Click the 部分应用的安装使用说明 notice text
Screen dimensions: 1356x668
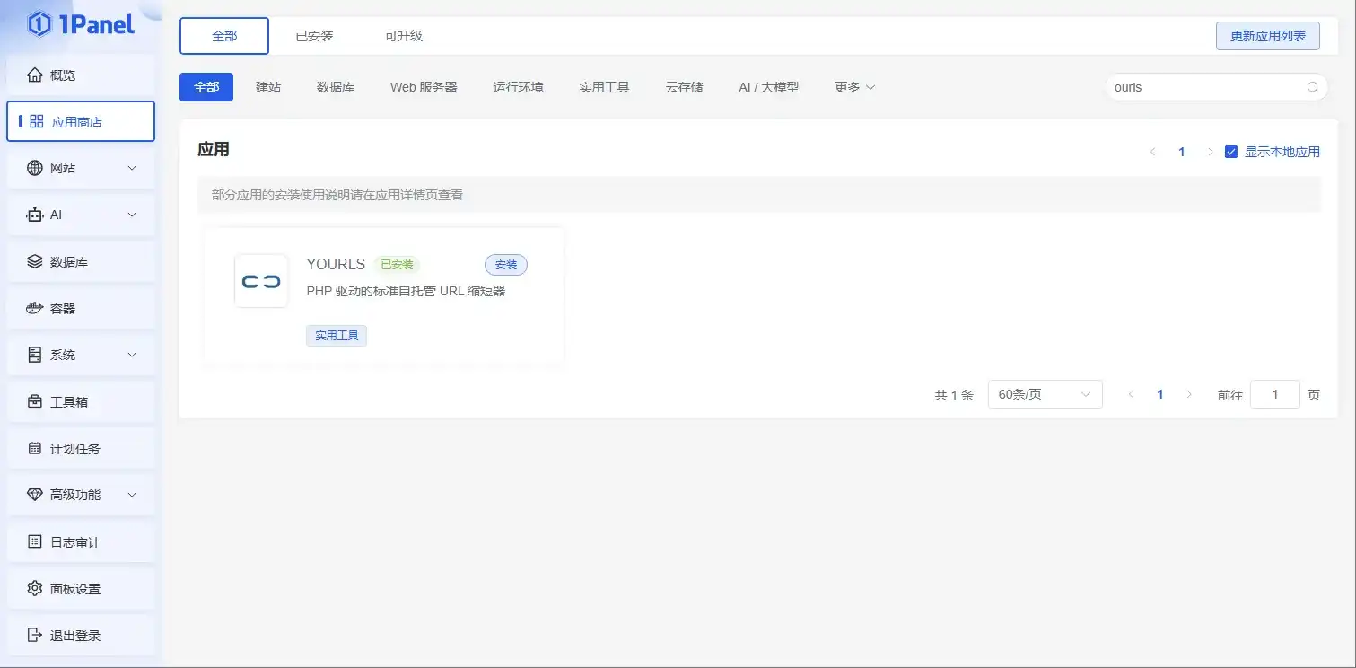pyautogui.click(x=337, y=194)
